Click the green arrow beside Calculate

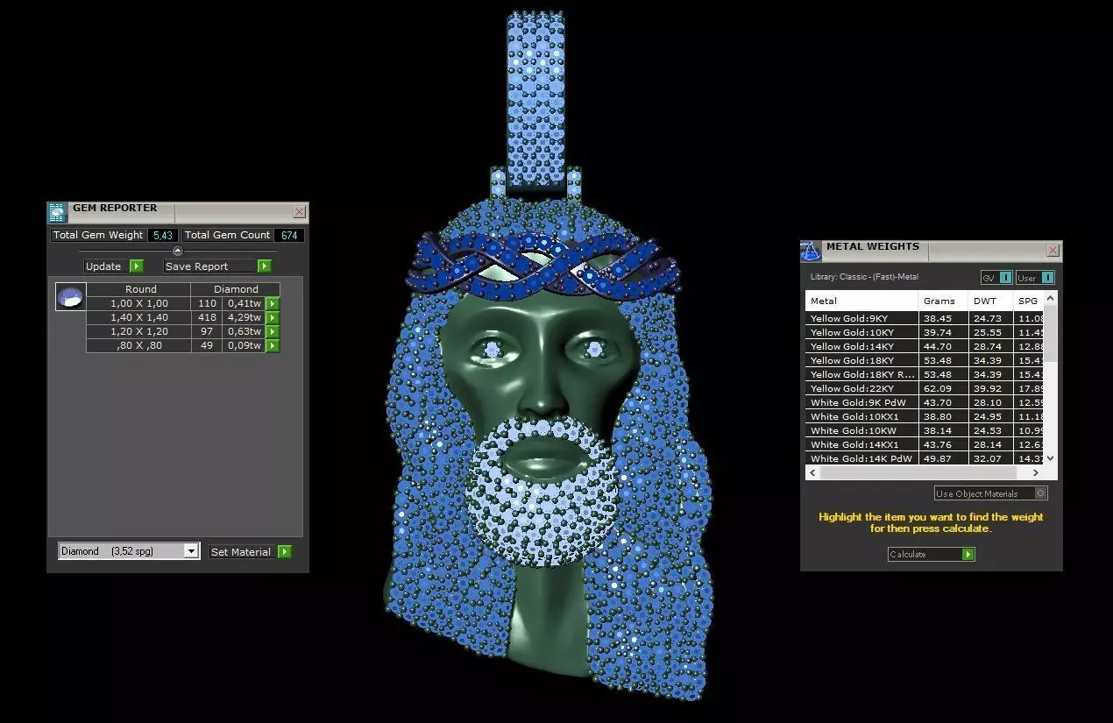[968, 554]
